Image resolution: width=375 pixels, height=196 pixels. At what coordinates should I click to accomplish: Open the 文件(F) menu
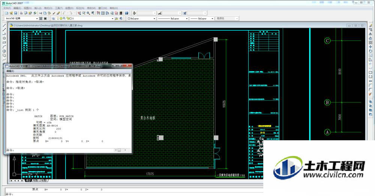pyautogui.click(x=7, y=8)
